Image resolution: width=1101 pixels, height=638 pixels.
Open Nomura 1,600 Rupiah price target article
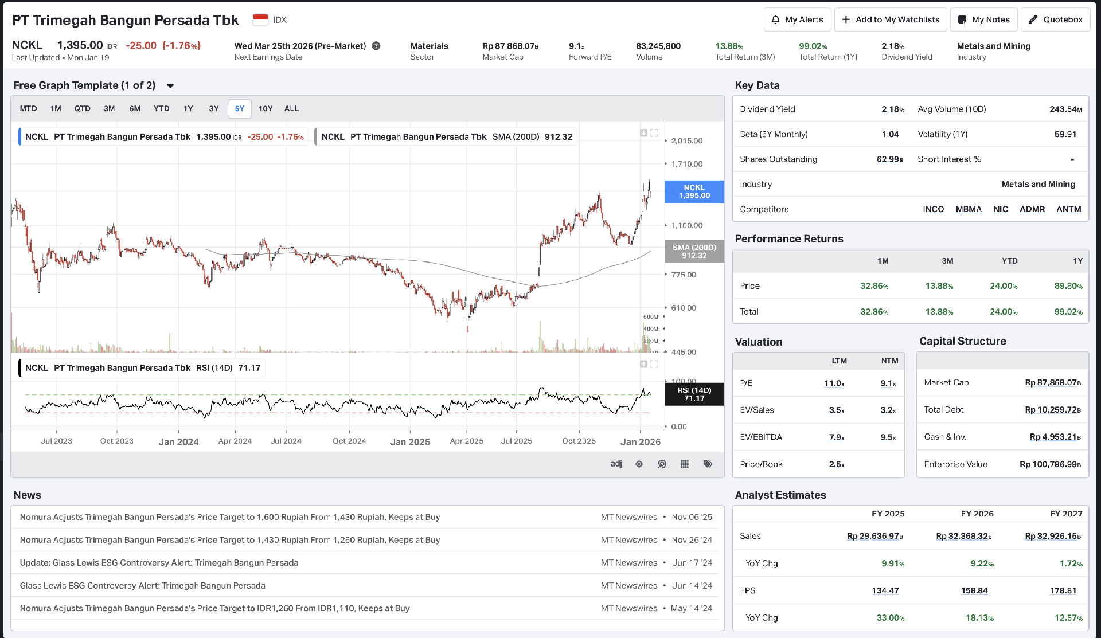(229, 517)
